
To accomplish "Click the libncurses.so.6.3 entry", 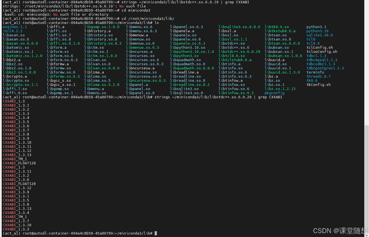I will click(145, 64).
